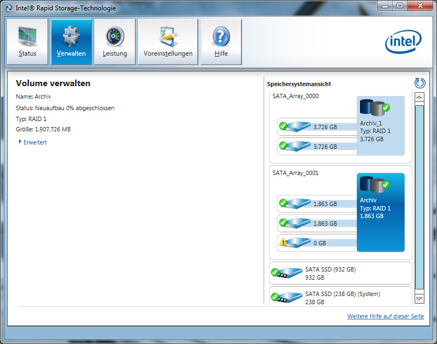Viewport: 437px width, 344px height.
Task: Select the 0 GB disk with warning
Action: tap(317, 243)
